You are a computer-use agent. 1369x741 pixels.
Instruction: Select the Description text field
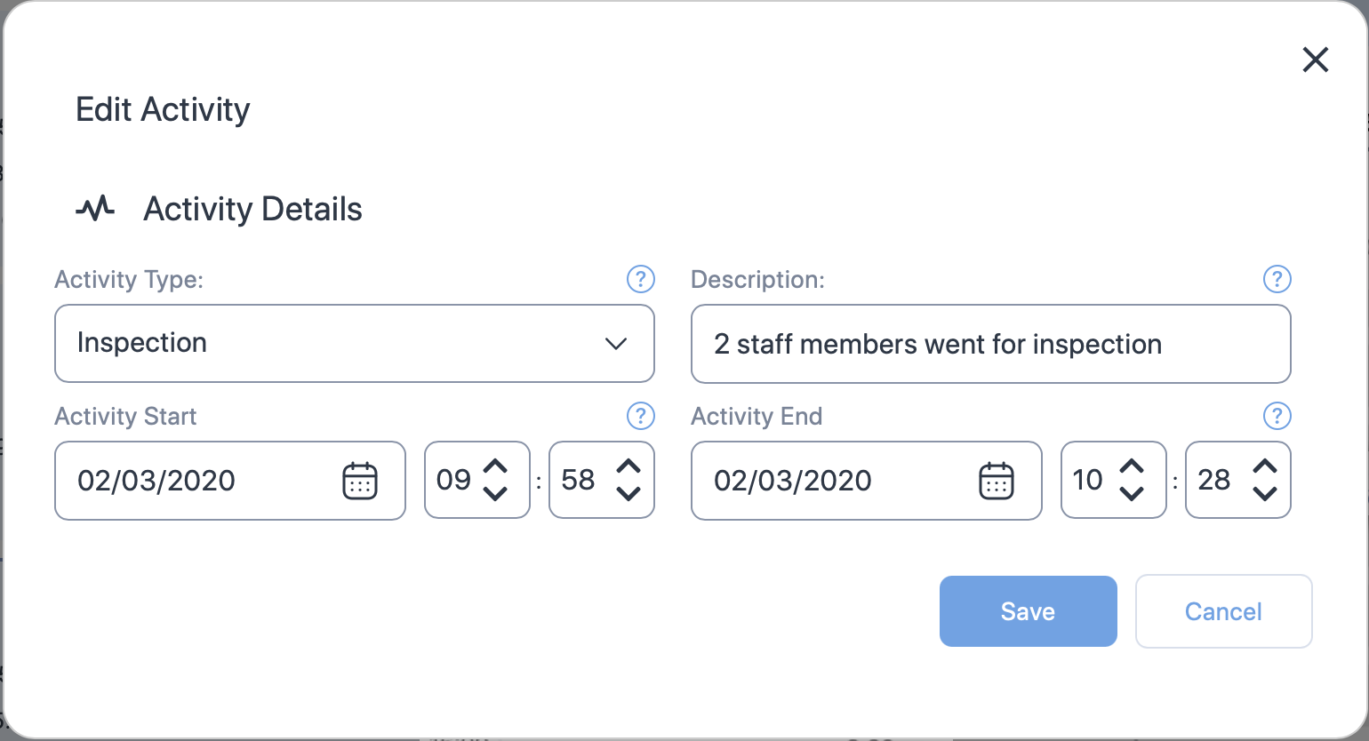pyautogui.click(x=990, y=344)
